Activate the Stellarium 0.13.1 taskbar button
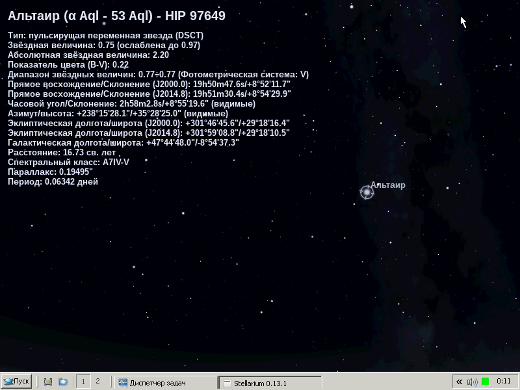The image size is (520, 390). pos(270,383)
